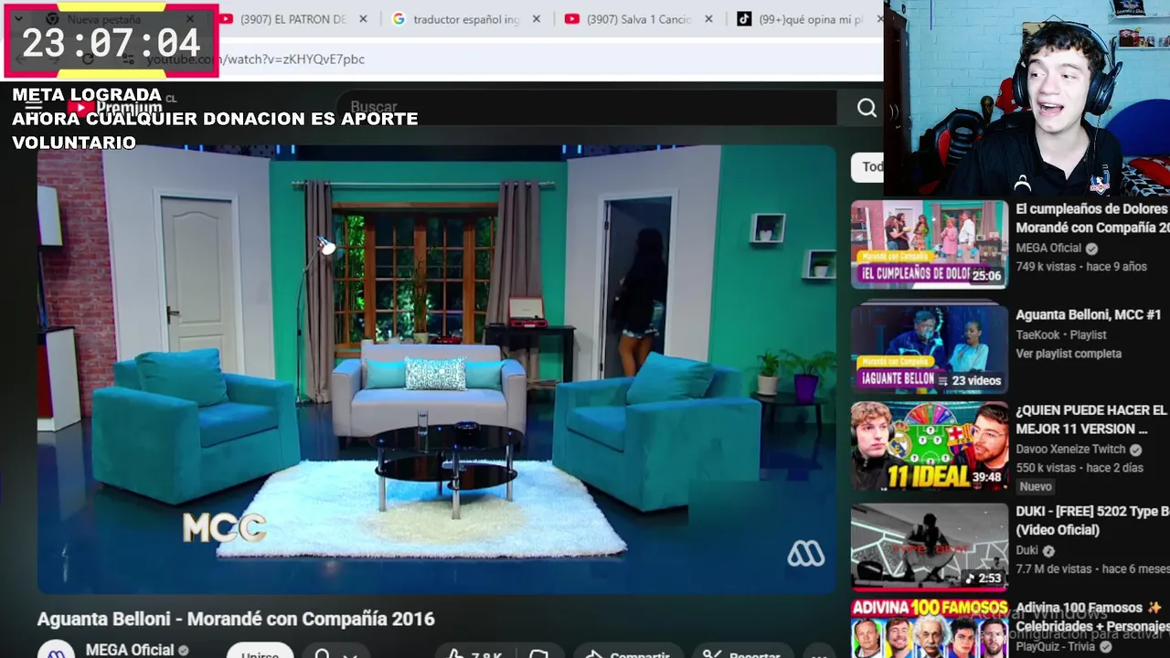Click the main video player

(x=436, y=369)
